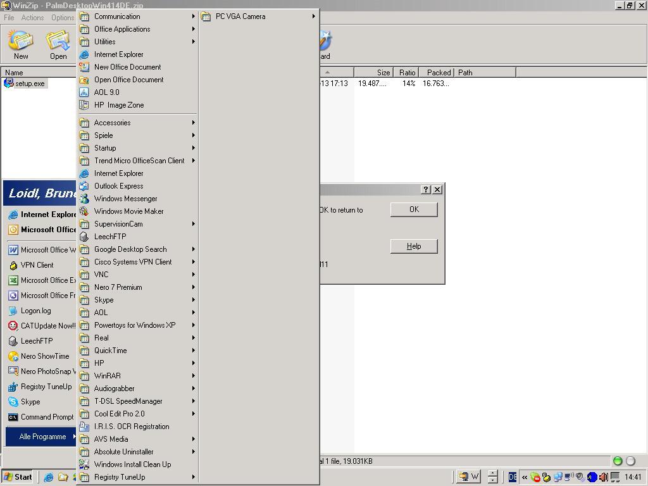Click the Help button in the dialog

pyautogui.click(x=414, y=246)
